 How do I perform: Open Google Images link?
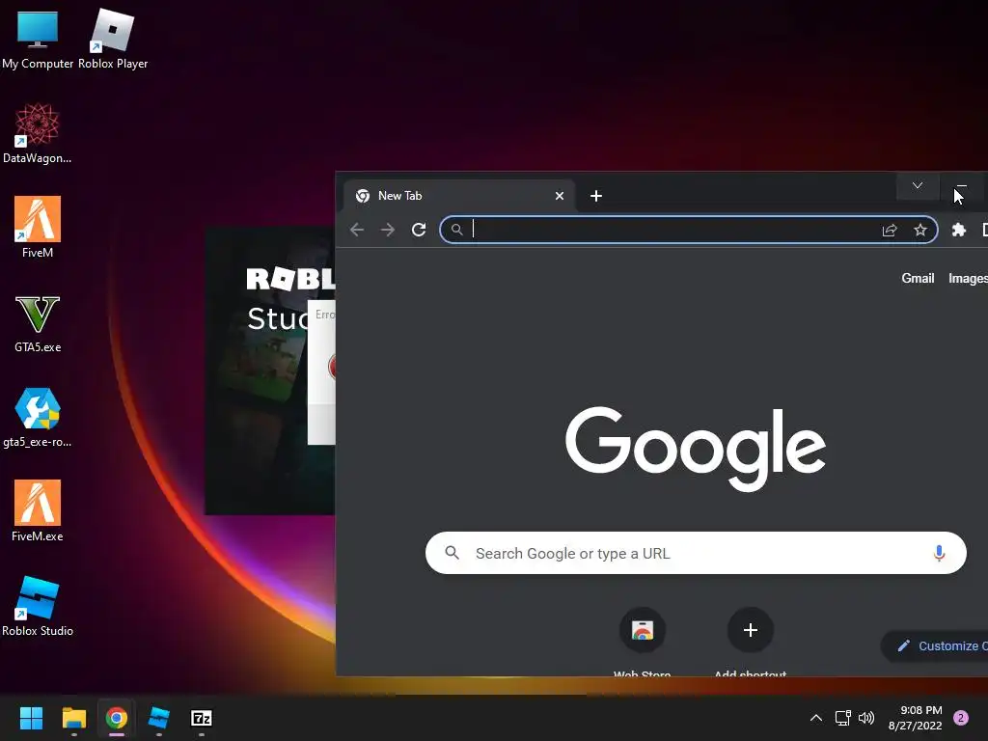pos(968,278)
